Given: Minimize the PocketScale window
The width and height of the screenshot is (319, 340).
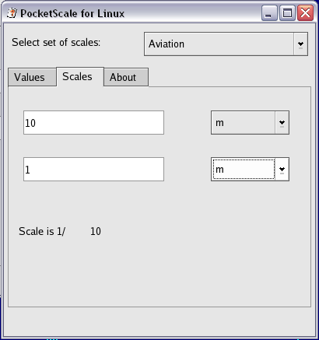Looking at the screenshot, I should point(269,12).
